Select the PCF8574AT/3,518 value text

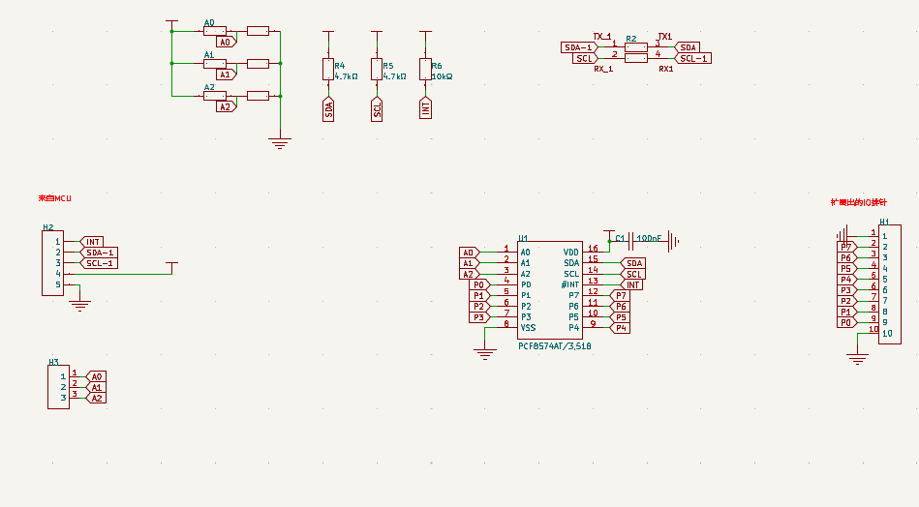coord(555,345)
